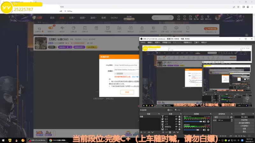Open transition properties gear in scene transitions
The width and height of the screenshot is (255, 143).
coord(231,117)
